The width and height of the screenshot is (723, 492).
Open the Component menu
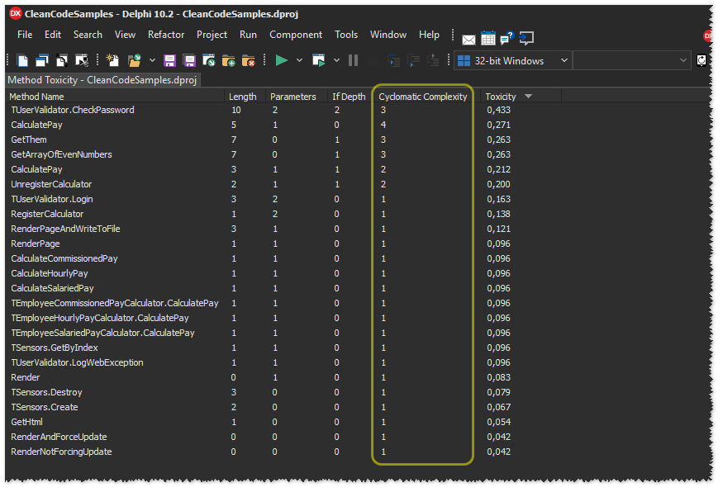pos(296,35)
